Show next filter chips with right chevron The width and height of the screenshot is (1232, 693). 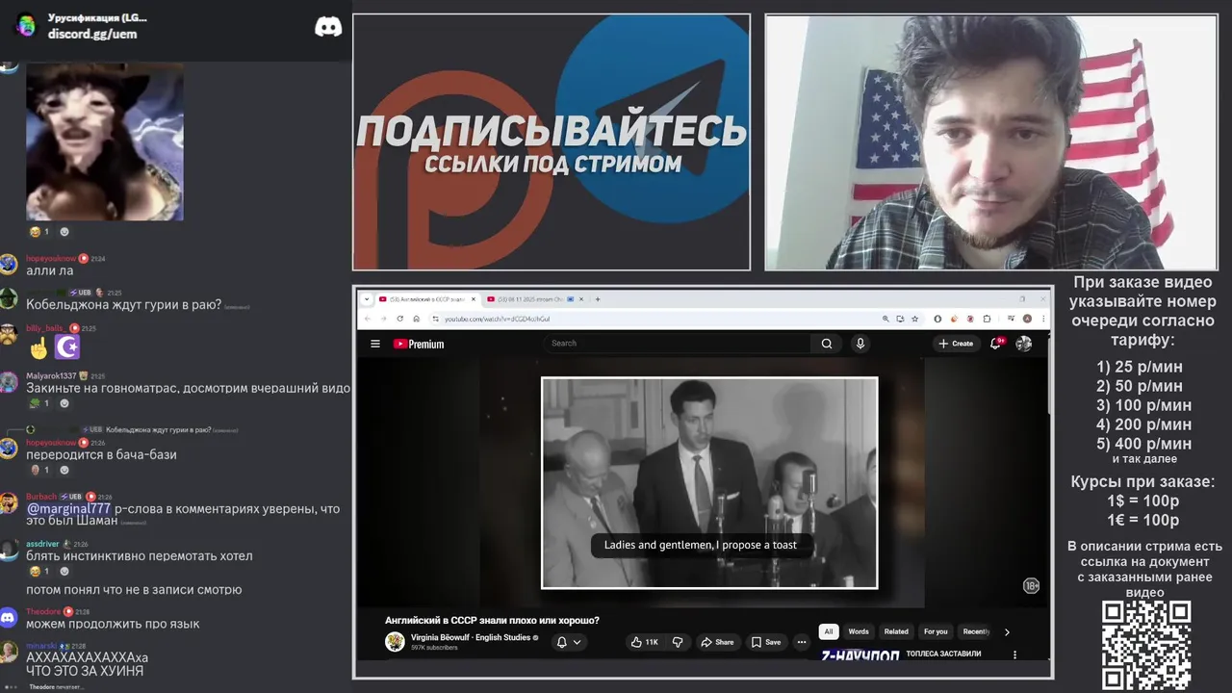1007,632
